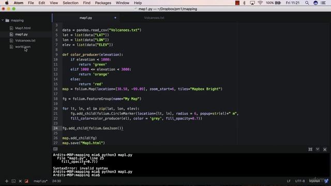The height and width of the screenshot is (186, 331).
Task: Click map.save("Map1.html") line
Action: point(84,143)
